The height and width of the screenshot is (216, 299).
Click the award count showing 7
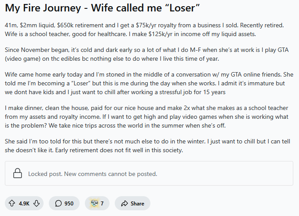[x=102, y=204]
